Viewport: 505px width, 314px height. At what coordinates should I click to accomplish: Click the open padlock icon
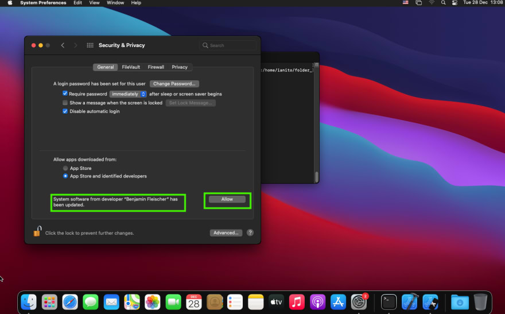(x=37, y=231)
